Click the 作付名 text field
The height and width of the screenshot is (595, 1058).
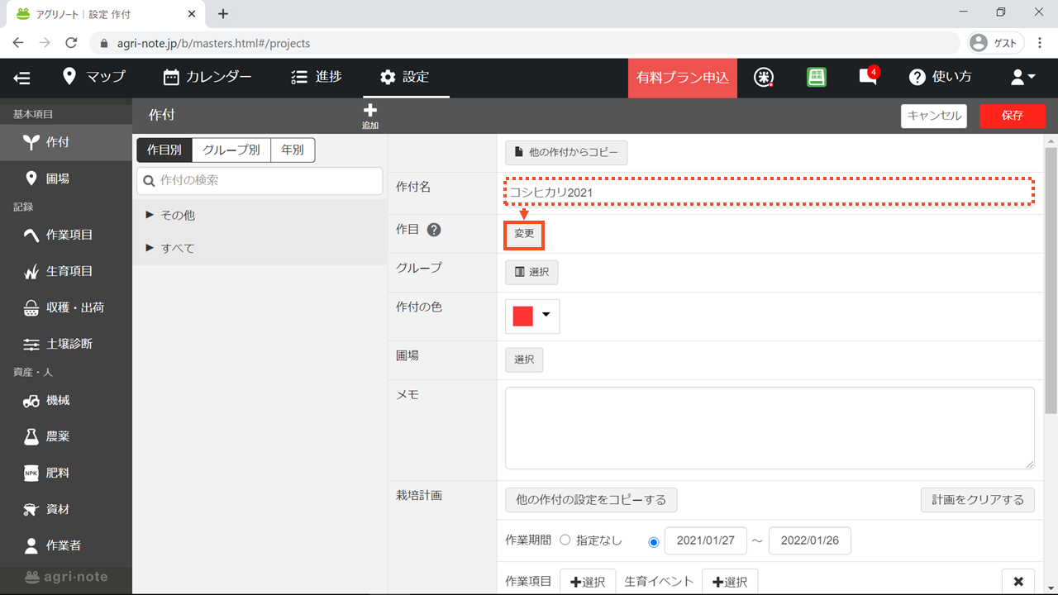770,193
